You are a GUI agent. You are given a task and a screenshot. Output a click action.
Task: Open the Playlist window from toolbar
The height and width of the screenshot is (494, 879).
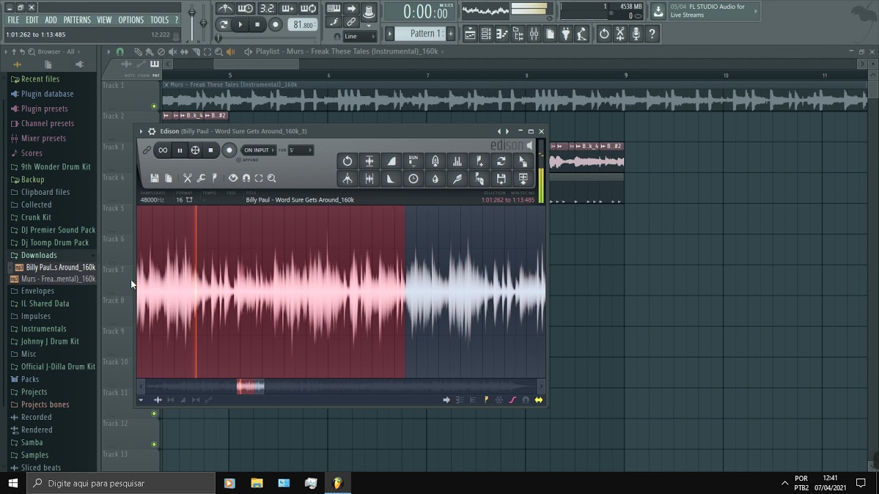(471, 34)
